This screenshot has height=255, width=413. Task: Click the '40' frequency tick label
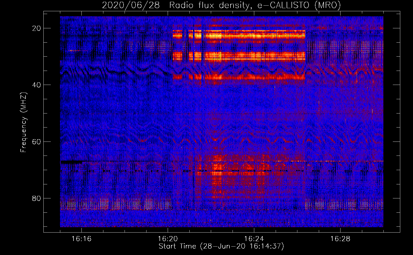click(x=37, y=85)
